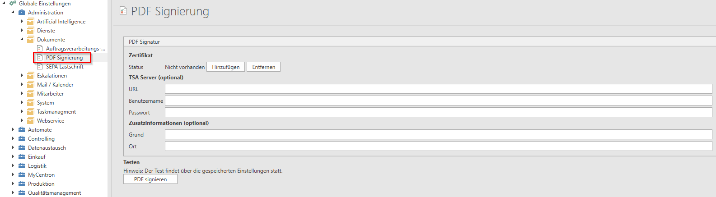Image resolution: width=716 pixels, height=197 pixels.
Task: Collapse the Dokumente tree node
Action: coord(22,40)
